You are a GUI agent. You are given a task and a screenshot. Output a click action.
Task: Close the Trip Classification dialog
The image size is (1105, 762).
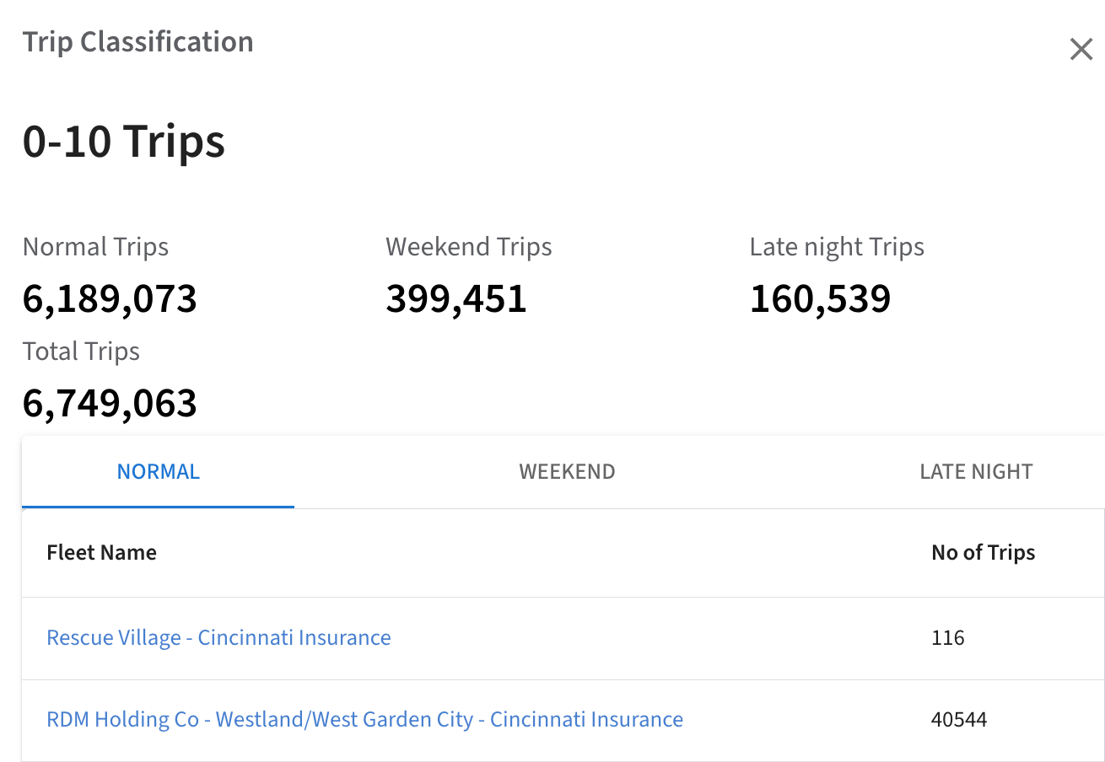pyautogui.click(x=1081, y=50)
